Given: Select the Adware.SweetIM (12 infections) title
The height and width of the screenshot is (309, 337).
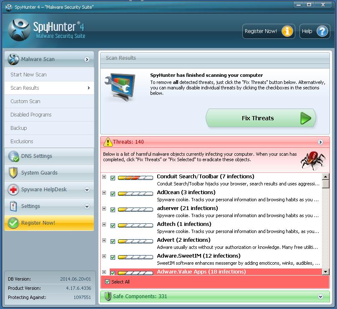Looking at the screenshot, I should tap(199, 256).
